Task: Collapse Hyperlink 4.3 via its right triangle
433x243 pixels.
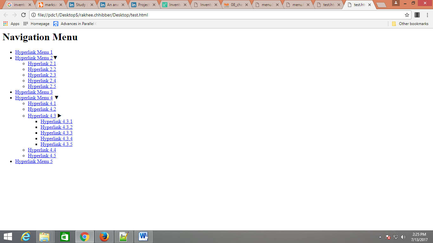Action: click(x=60, y=115)
